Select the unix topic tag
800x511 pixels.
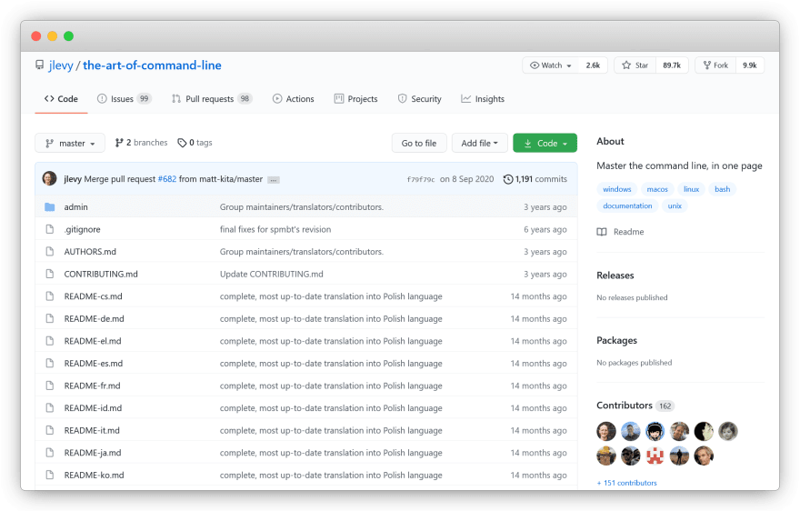(x=675, y=205)
